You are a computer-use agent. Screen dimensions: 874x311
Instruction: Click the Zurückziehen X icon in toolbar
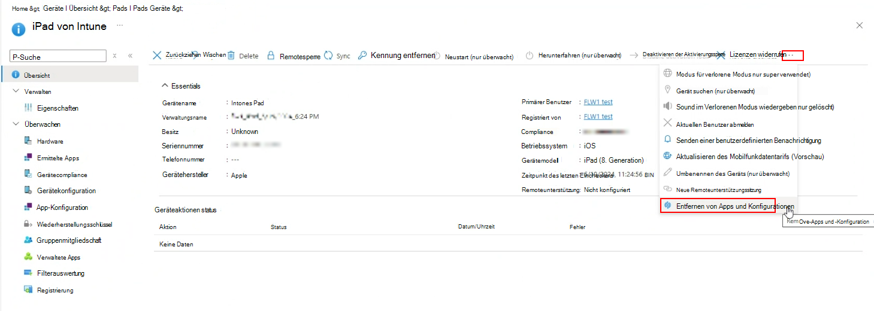tap(157, 55)
